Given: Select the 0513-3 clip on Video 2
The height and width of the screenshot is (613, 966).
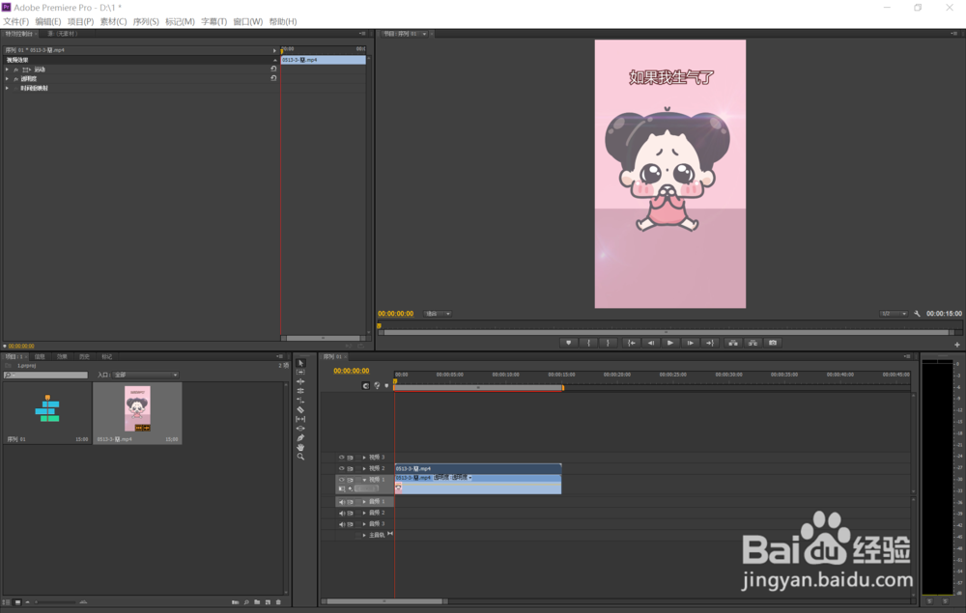Looking at the screenshot, I should point(477,468).
